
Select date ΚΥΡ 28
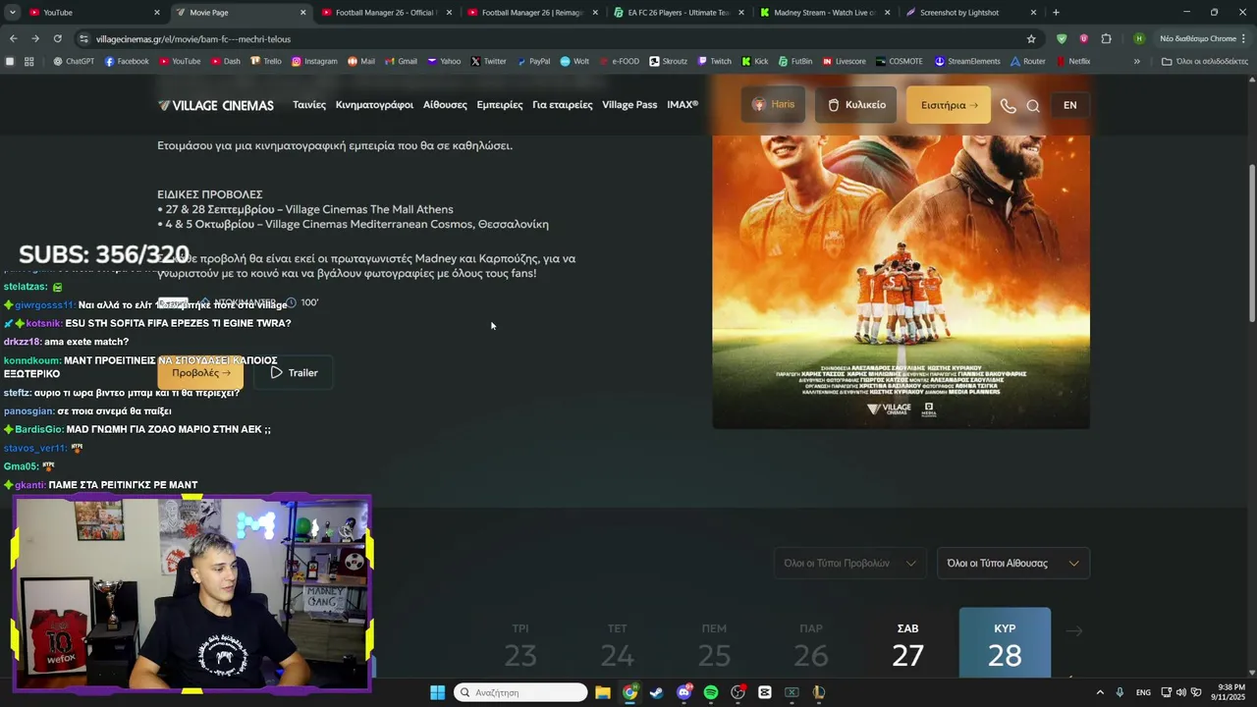(x=1005, y=644)
